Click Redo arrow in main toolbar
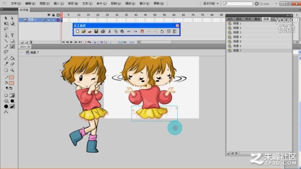 tap(135, 32)
